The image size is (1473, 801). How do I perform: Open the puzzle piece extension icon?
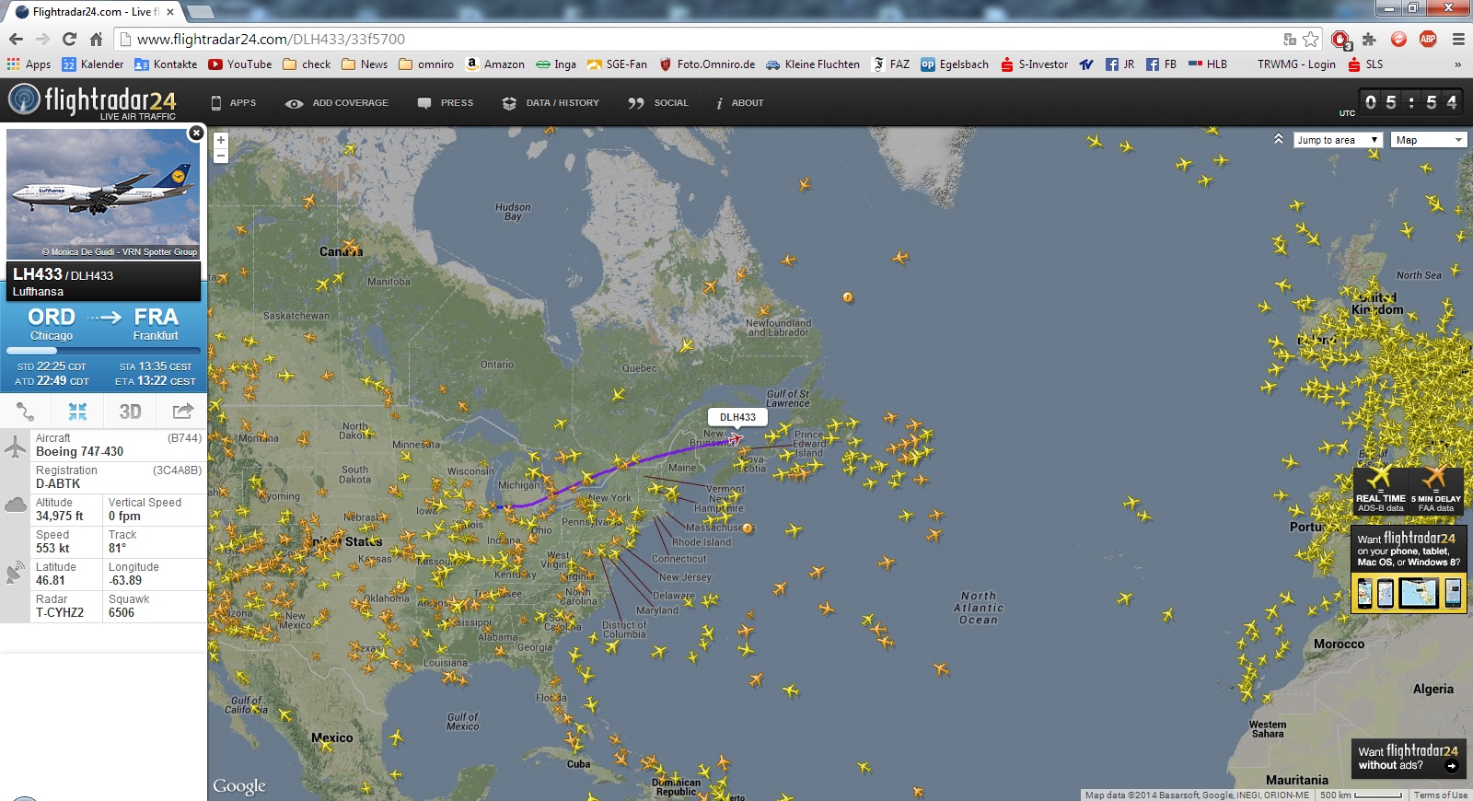tap(1369, 39)
